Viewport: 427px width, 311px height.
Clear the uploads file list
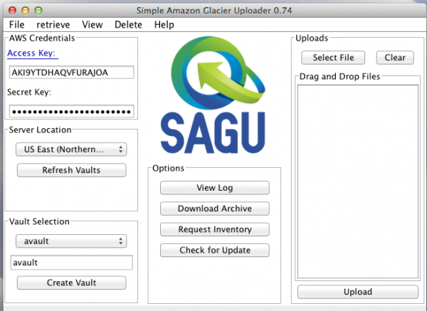pyautogui.click(x=395, y=58)
